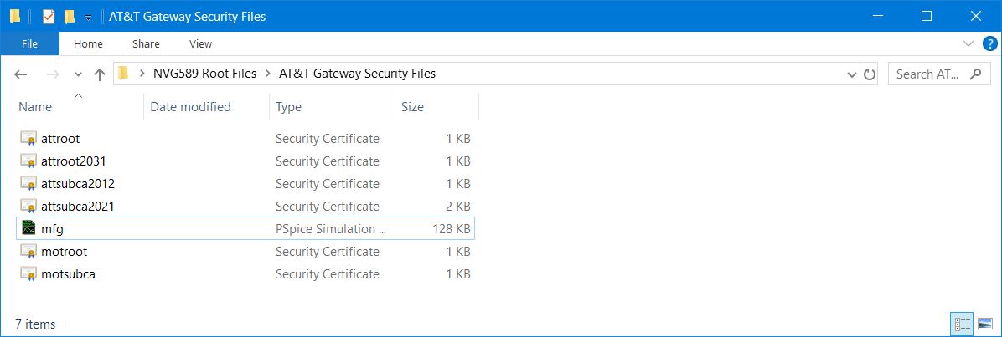Click the file name attroot
1002x337 pixels.
60,139
